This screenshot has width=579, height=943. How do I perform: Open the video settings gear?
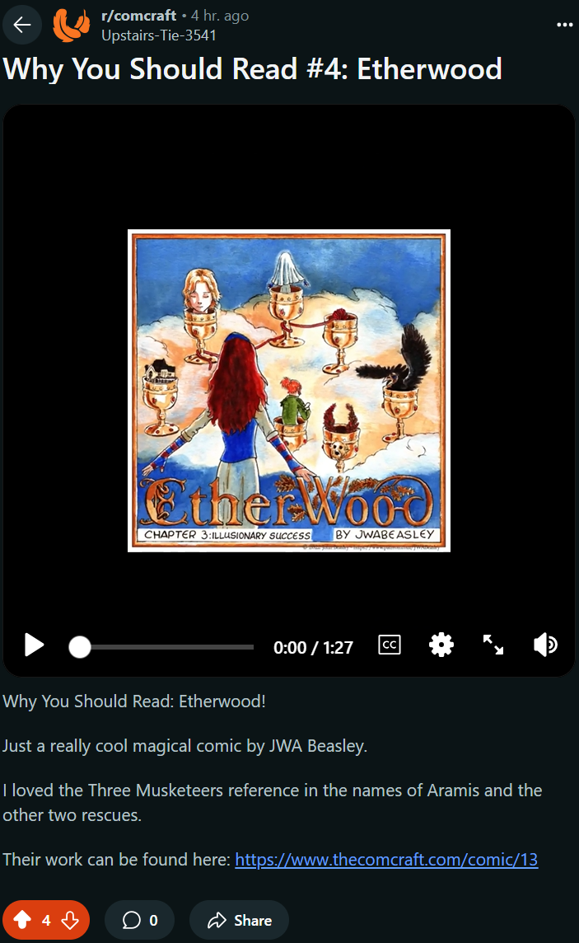(441, 645)
